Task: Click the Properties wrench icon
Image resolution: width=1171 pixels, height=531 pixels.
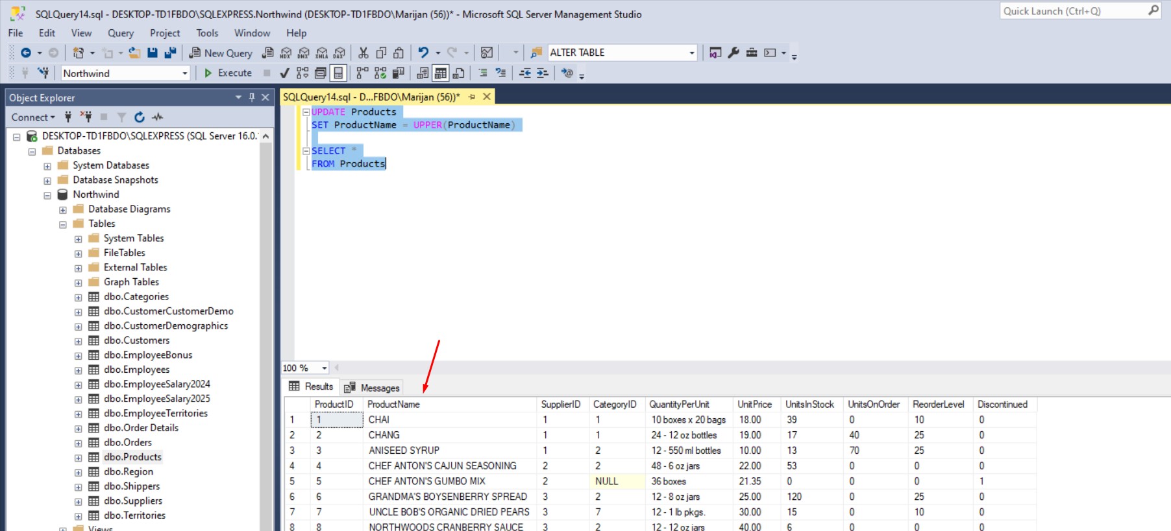Action: point(733,53)
